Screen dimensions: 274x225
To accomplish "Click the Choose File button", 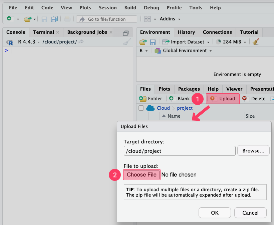I will click(x=142, y=175).
